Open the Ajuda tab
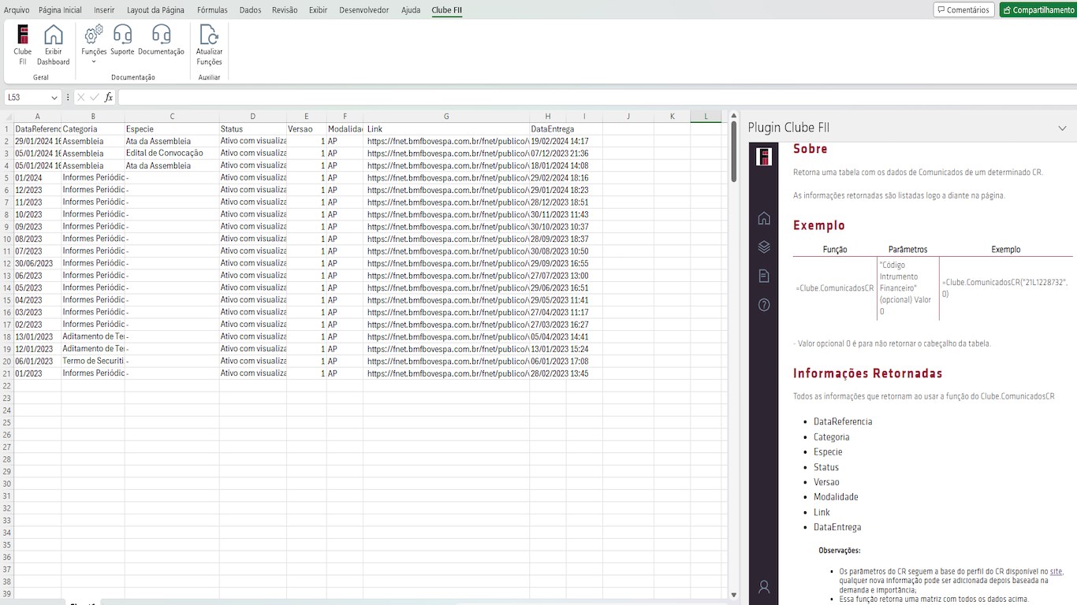The image size is (1077, 605). coord(411,10)
